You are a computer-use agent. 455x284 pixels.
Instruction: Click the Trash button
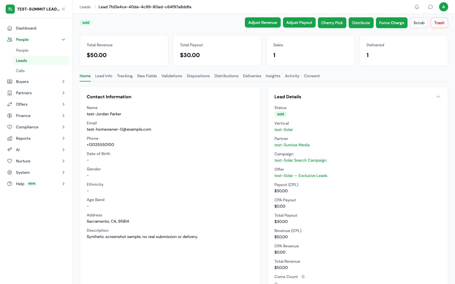[x=439, y=23]
